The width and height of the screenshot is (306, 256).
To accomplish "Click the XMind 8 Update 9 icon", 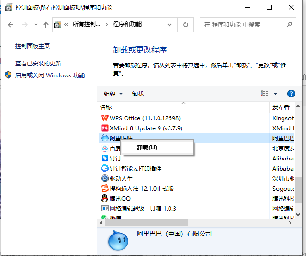I will pos(104,128).
